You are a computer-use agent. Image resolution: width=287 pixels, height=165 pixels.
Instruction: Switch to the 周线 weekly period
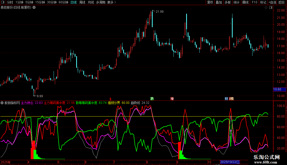[x=82, y=2]
